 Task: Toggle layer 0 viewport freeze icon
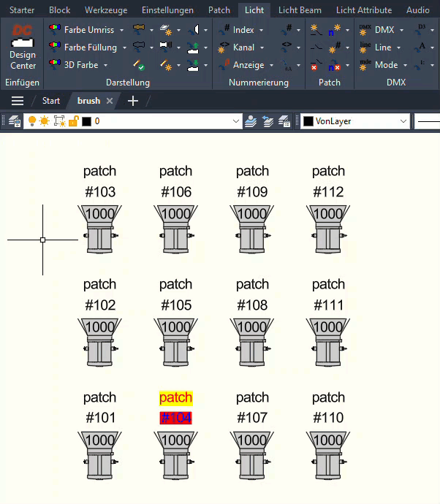coord(59,121)
